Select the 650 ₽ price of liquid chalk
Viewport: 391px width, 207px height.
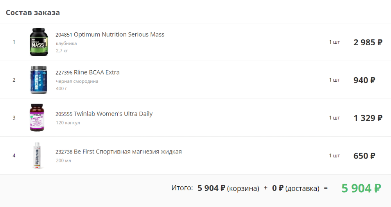tap(364, 156)
